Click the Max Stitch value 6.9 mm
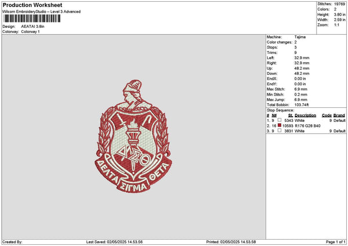The height and width of the screenshot is (246, 348). click(301, 89)
